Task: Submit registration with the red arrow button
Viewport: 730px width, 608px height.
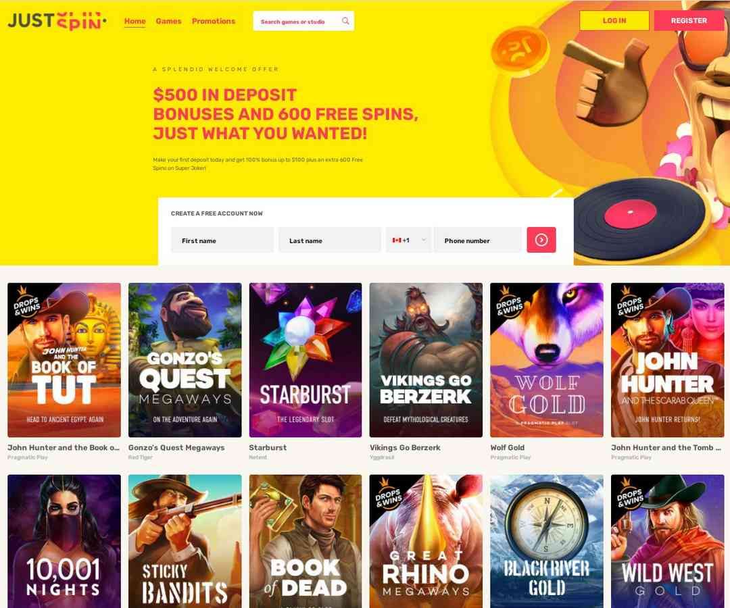Action: pos(541,240)
